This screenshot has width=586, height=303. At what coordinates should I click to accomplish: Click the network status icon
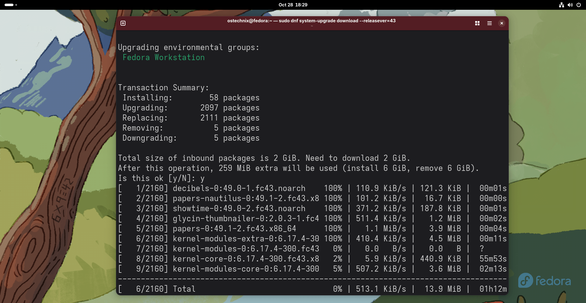point(561,5)
